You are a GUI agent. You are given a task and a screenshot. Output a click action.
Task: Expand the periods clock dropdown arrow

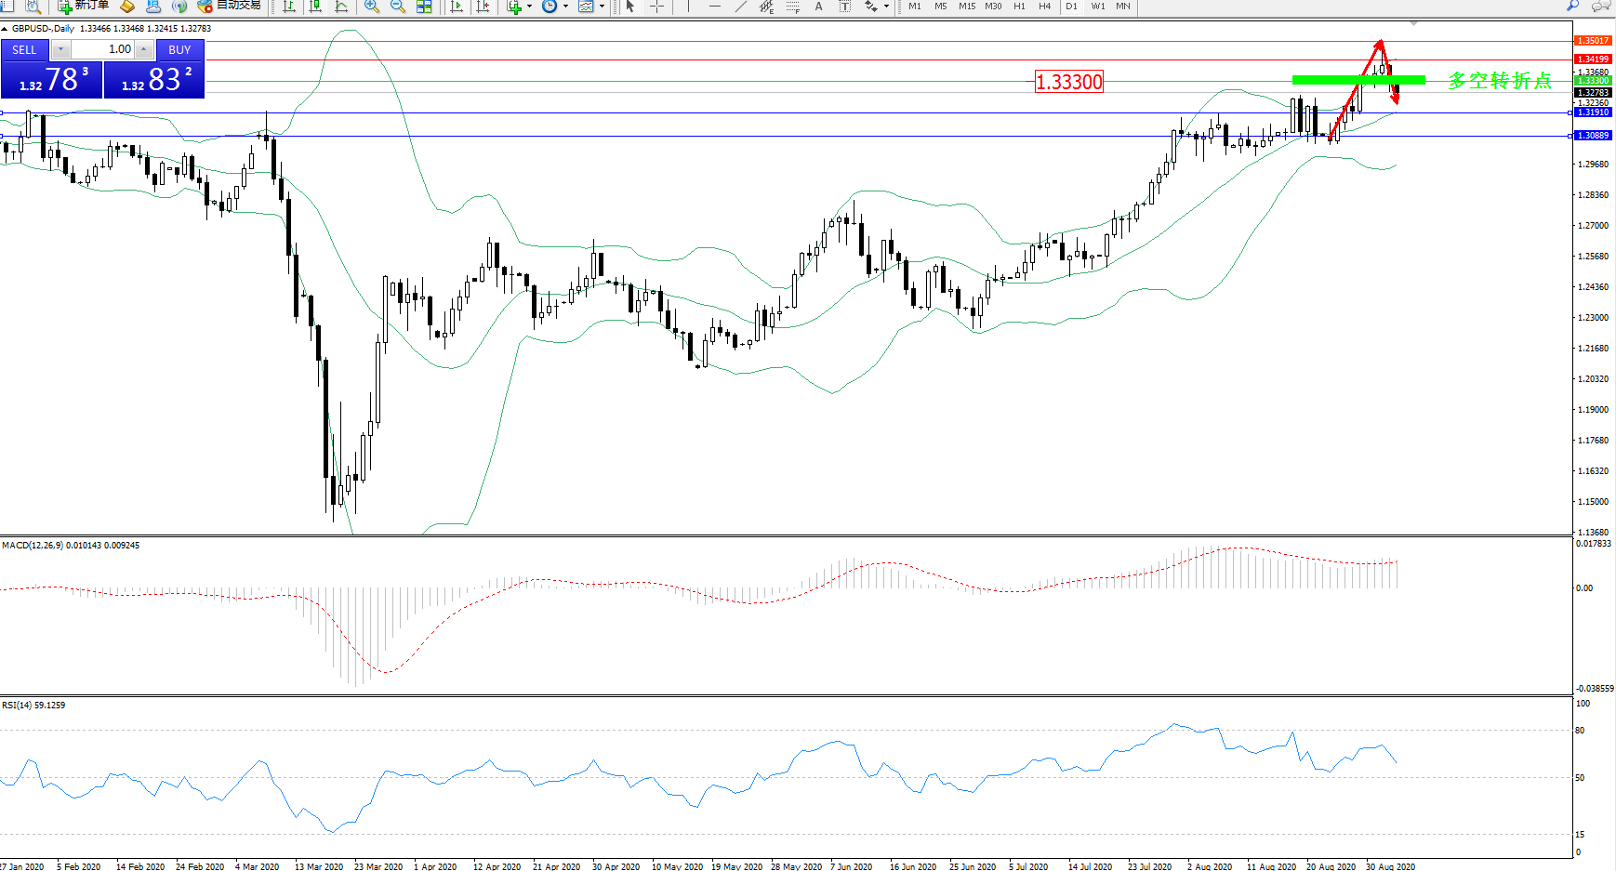pyautogui.click(x=565, y=7)
